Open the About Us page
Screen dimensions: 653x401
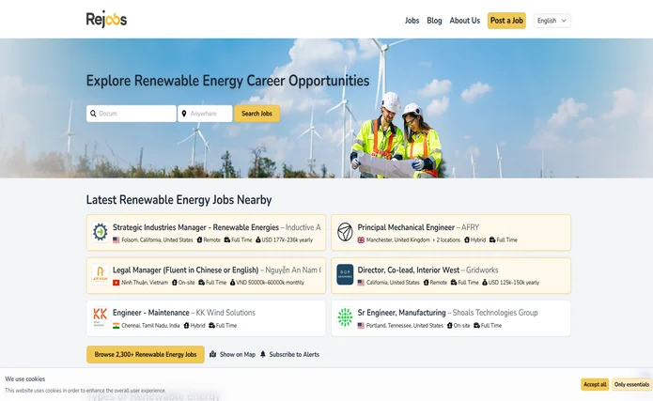[x=464, y=21]
